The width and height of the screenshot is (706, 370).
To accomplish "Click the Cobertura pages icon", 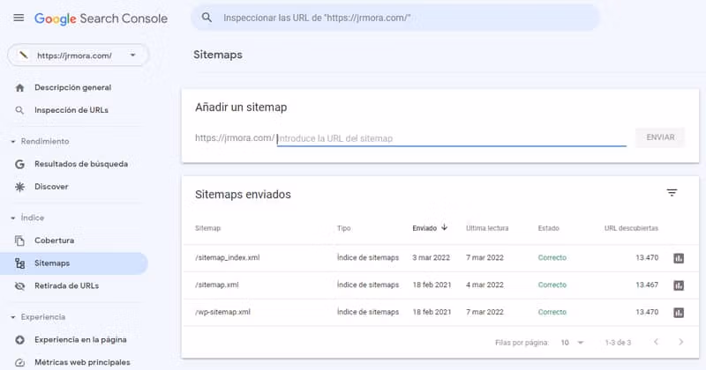I will (19, 240).
